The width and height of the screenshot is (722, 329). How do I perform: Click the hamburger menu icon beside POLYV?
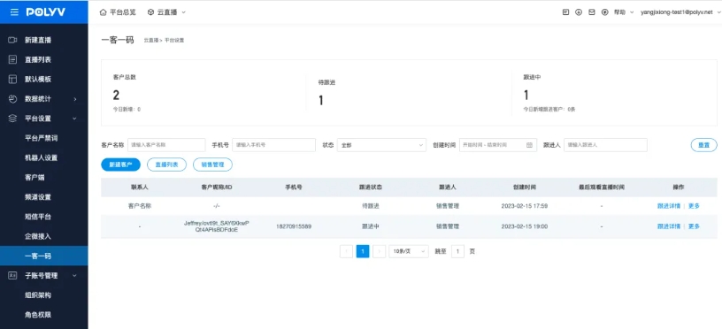point(15,12)
